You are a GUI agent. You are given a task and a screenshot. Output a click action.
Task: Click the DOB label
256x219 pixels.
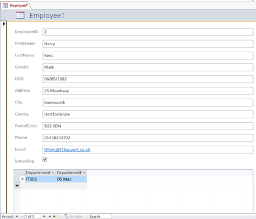[x=19, y=78]
